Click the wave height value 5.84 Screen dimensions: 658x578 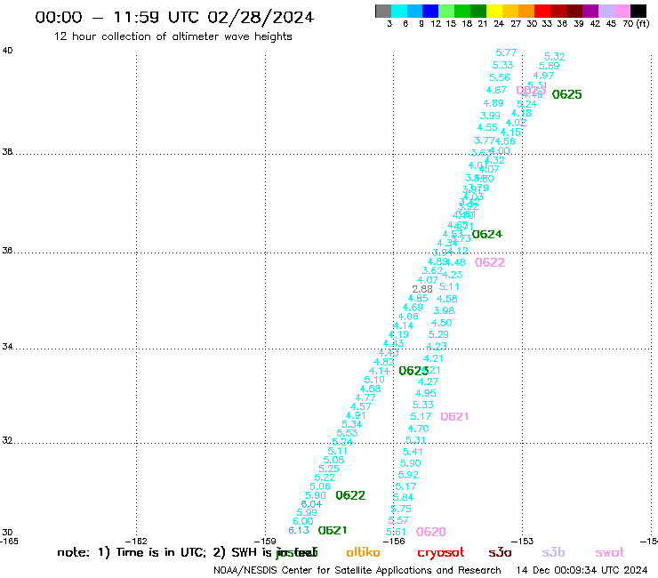point(403,497)
